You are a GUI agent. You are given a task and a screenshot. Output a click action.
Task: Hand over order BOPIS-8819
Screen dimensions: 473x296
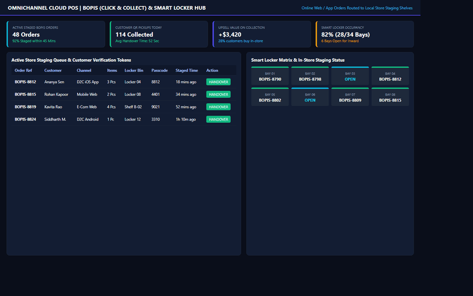click(218, 107)
